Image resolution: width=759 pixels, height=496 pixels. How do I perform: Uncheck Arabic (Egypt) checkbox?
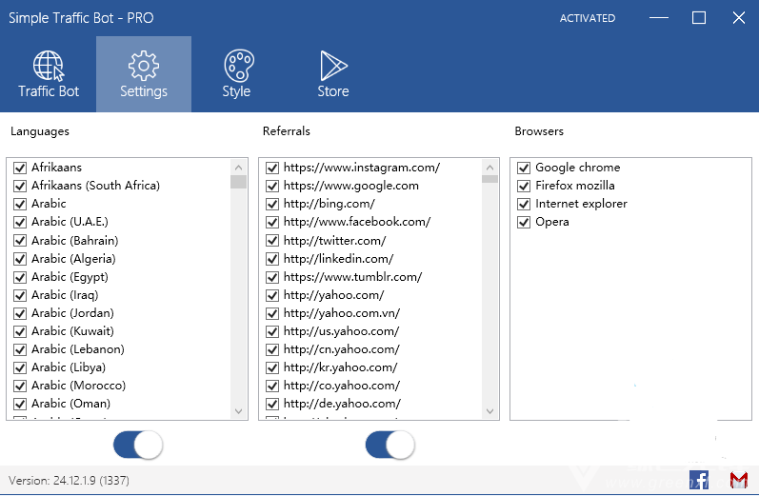pyautogui.click(x=20, y=277)
